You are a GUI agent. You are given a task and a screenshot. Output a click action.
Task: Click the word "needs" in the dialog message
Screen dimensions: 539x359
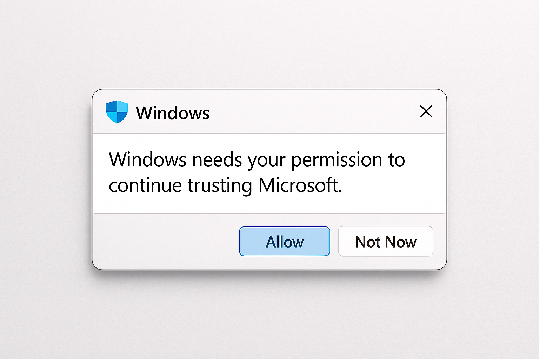coord(217,160)
